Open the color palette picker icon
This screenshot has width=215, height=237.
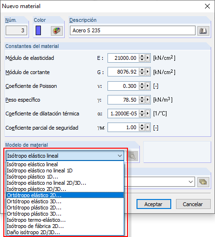[x=57, y=30]
